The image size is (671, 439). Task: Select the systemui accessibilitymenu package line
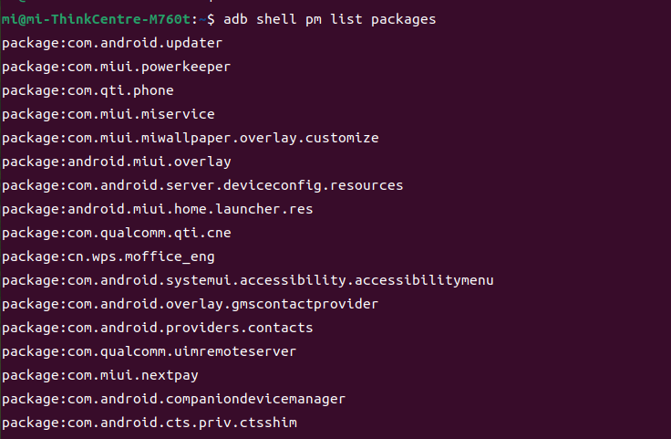248,280
